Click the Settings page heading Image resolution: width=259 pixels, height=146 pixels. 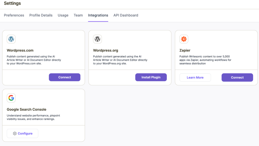12,3
